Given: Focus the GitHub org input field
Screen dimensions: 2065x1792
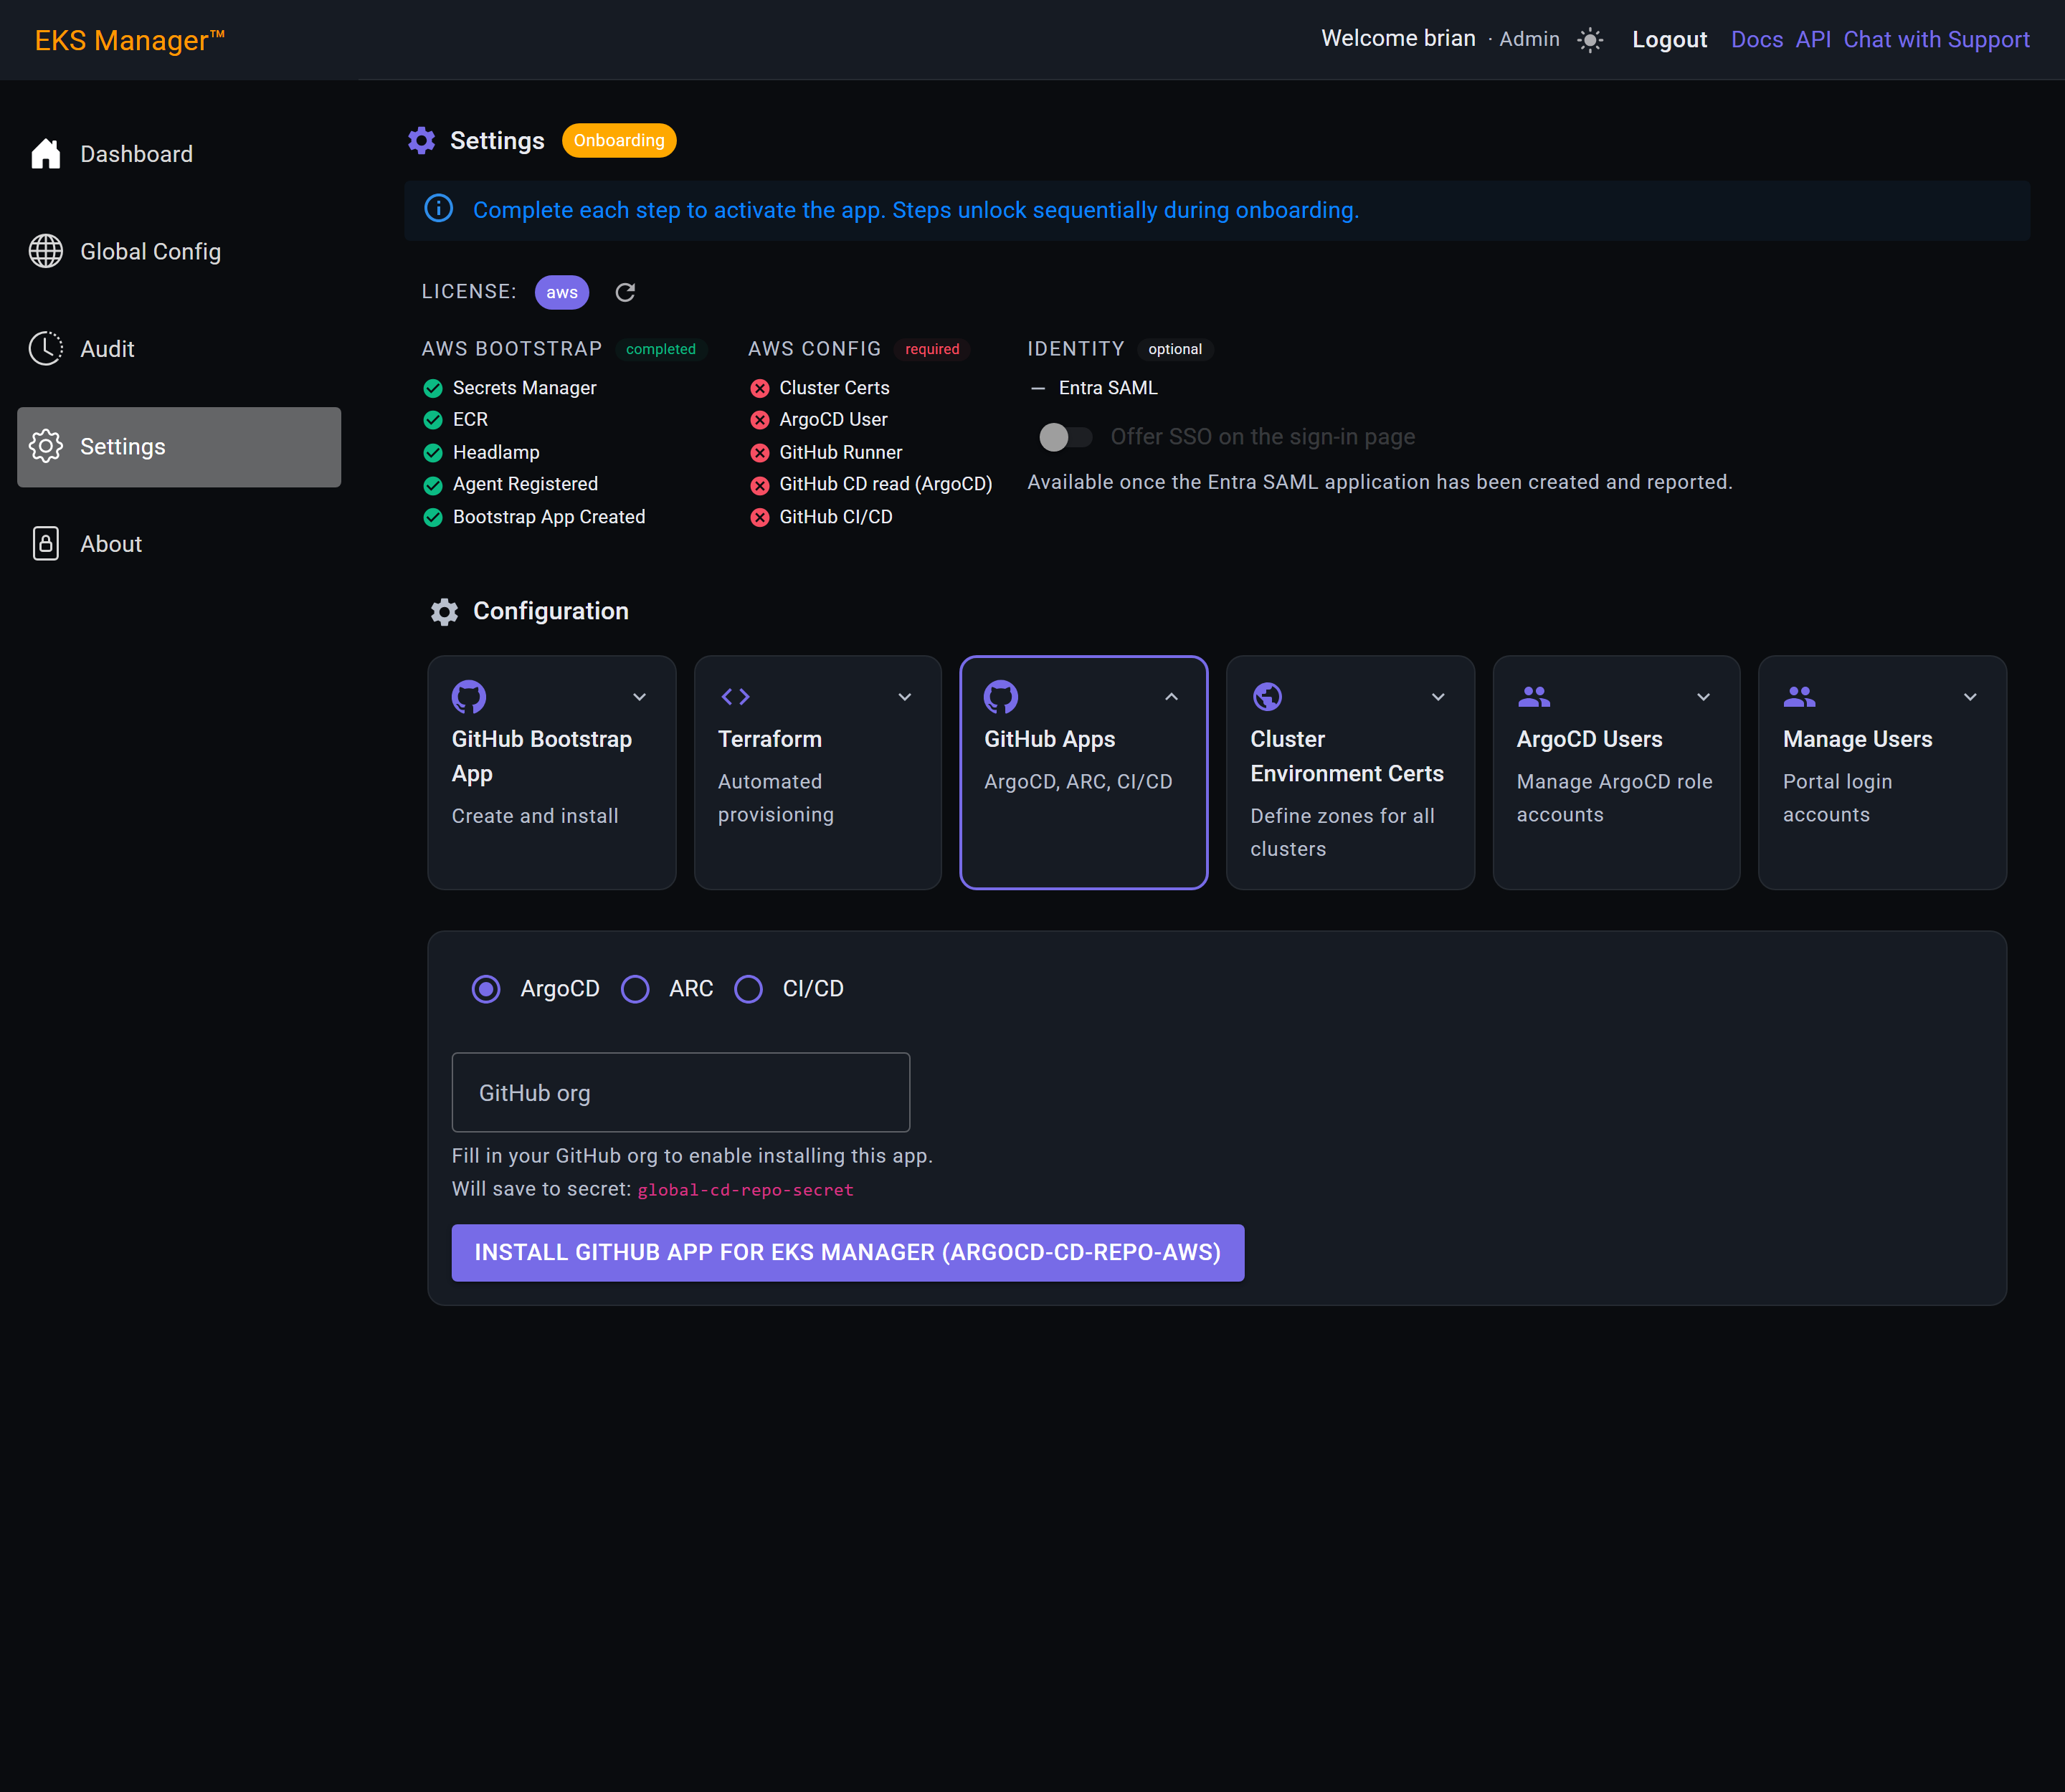Looking at the screenshot, I should pyautogui.click(x=680, y=1092).
